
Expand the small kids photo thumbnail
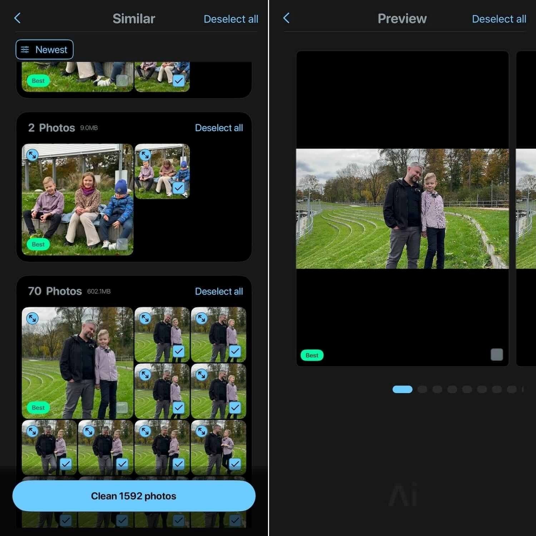point(145,155)
